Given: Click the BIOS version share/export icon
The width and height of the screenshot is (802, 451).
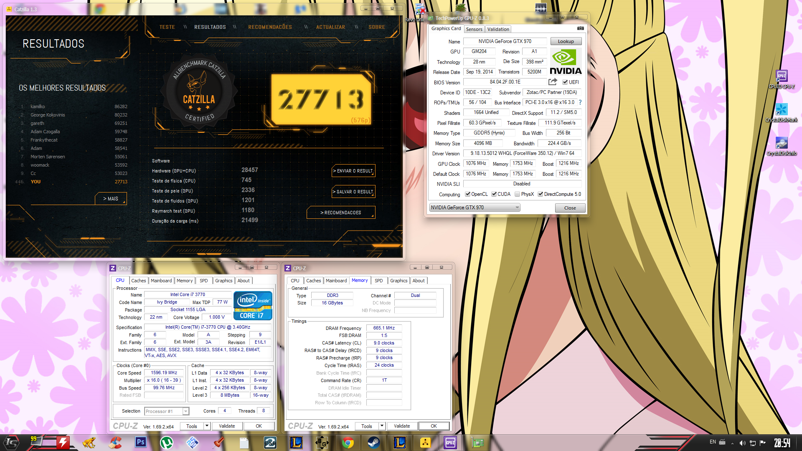Looking at the screenshot, I should tap(553, 82).
